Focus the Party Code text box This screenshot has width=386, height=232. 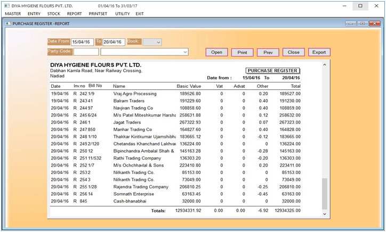click(86, 52)
